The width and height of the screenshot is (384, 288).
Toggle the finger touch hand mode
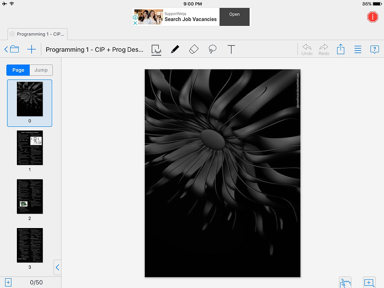345,283
